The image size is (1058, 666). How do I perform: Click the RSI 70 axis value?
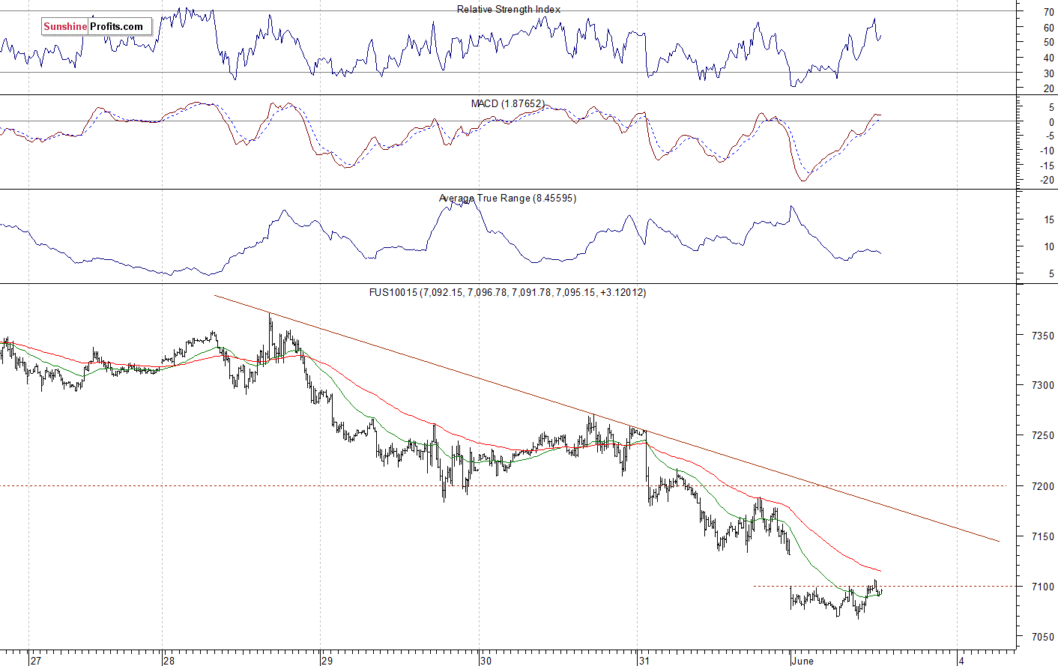(1049, 12)
